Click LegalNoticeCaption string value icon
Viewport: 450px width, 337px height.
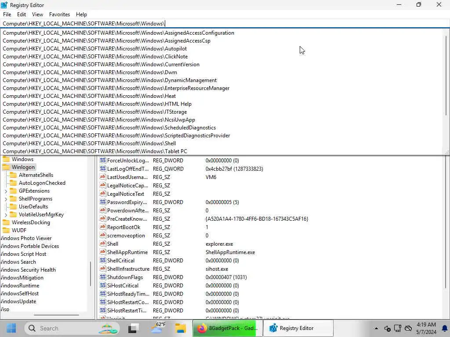click(x=102, y=186)
